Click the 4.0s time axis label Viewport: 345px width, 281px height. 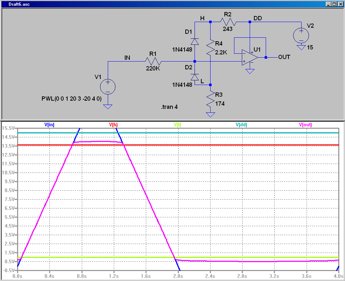[339, 276]
